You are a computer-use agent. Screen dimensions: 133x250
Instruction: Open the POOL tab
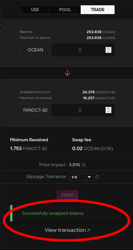coord(65,10)
